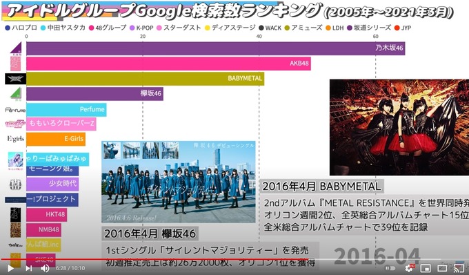Image resolution: width=469 pixels, height=275 pixels.
Task: Click the 少女時代 bar label
Action: [x=63, y=183]
